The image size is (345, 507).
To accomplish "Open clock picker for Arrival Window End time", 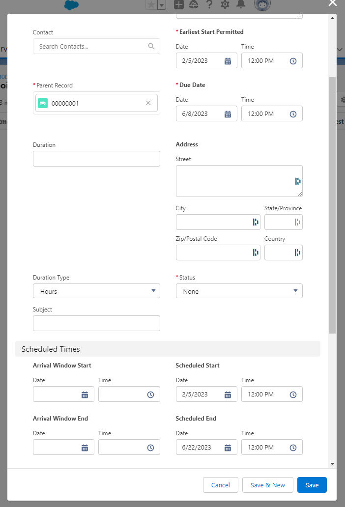I will pos(150,448).
